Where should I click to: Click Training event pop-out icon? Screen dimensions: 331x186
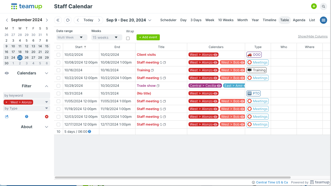152,70
